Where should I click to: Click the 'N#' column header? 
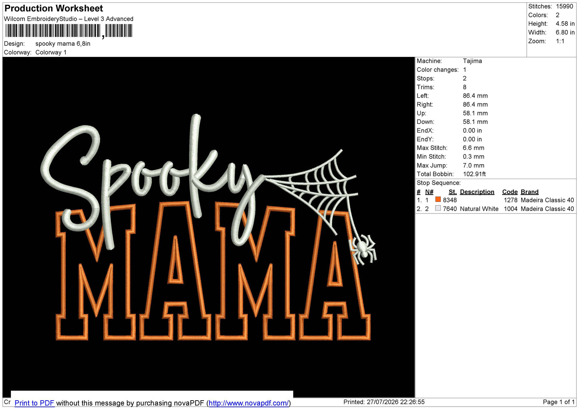click(429, 192)
